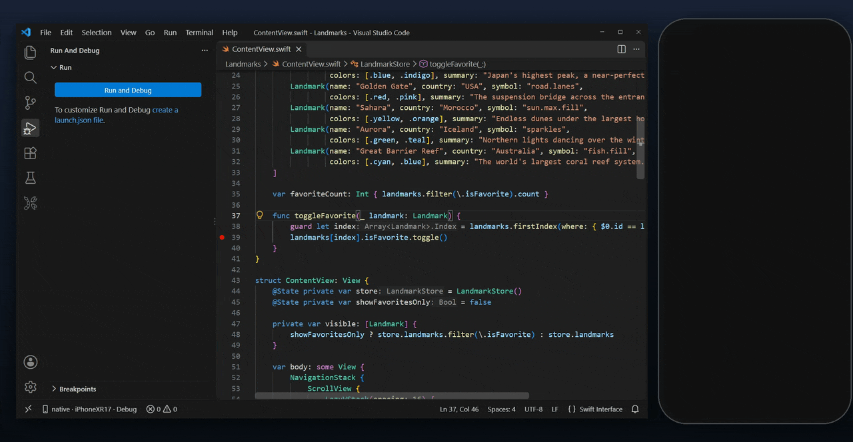Click Ln 37, Col 46 status item

click(x=459, y=409)
